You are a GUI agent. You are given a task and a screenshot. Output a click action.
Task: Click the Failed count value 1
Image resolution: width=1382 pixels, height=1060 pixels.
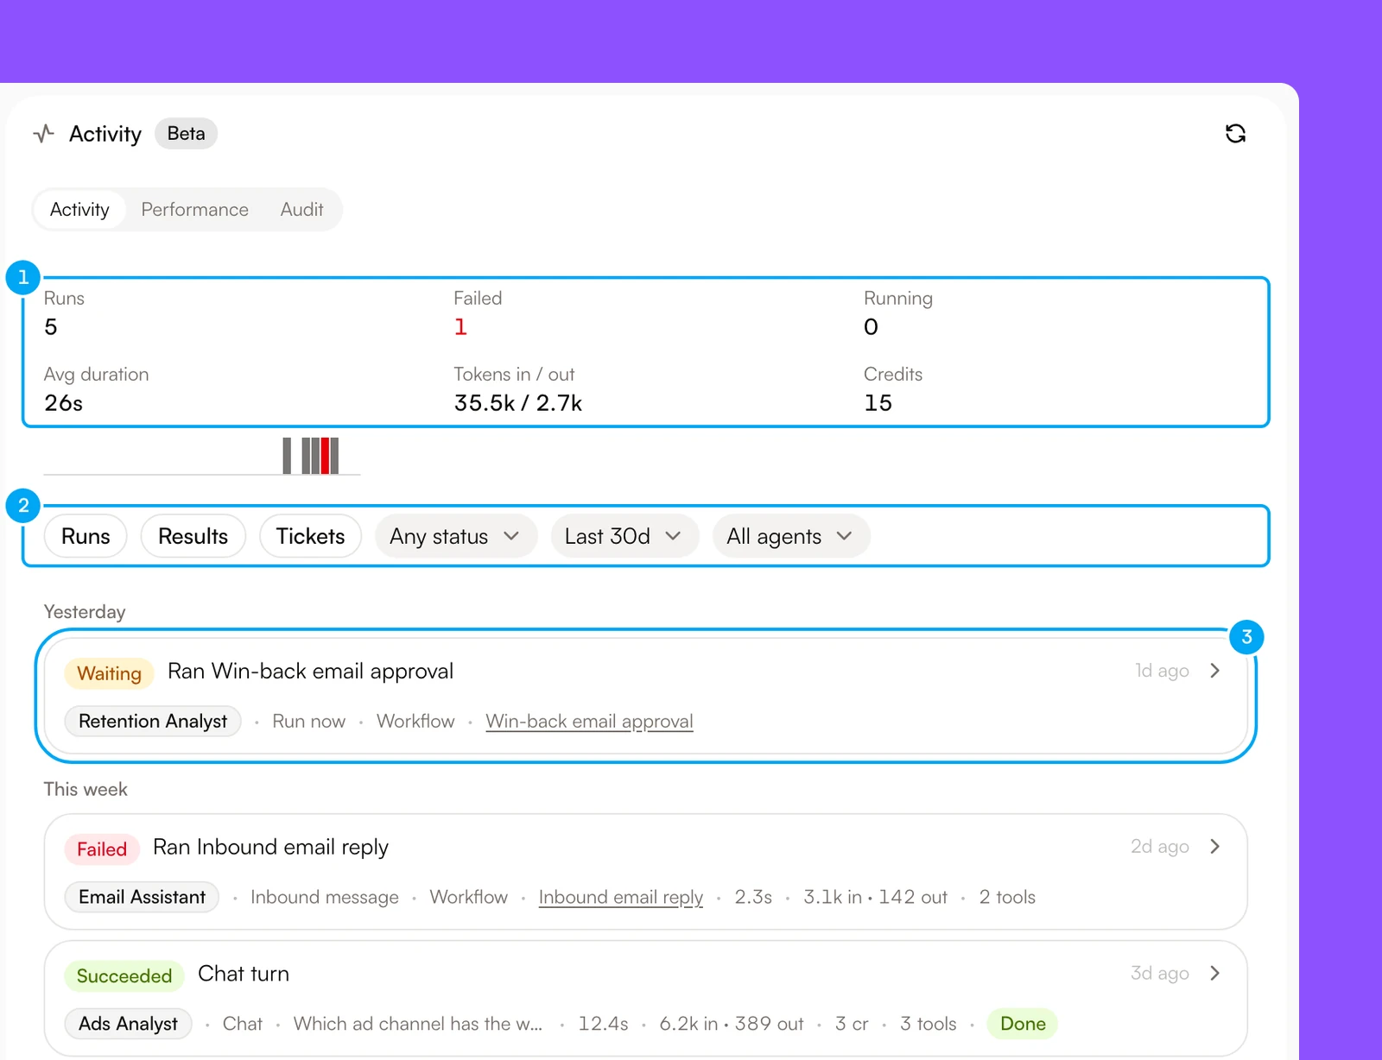(460, 327)
